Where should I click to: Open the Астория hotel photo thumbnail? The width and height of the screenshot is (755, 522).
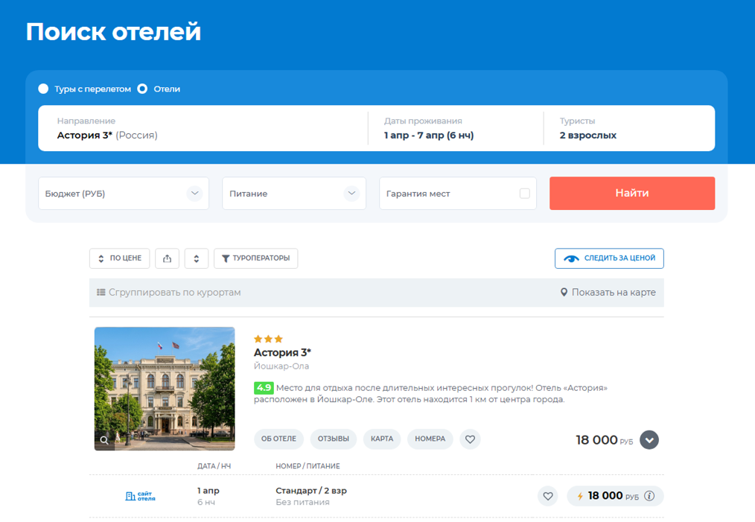[x=165, y=389]
